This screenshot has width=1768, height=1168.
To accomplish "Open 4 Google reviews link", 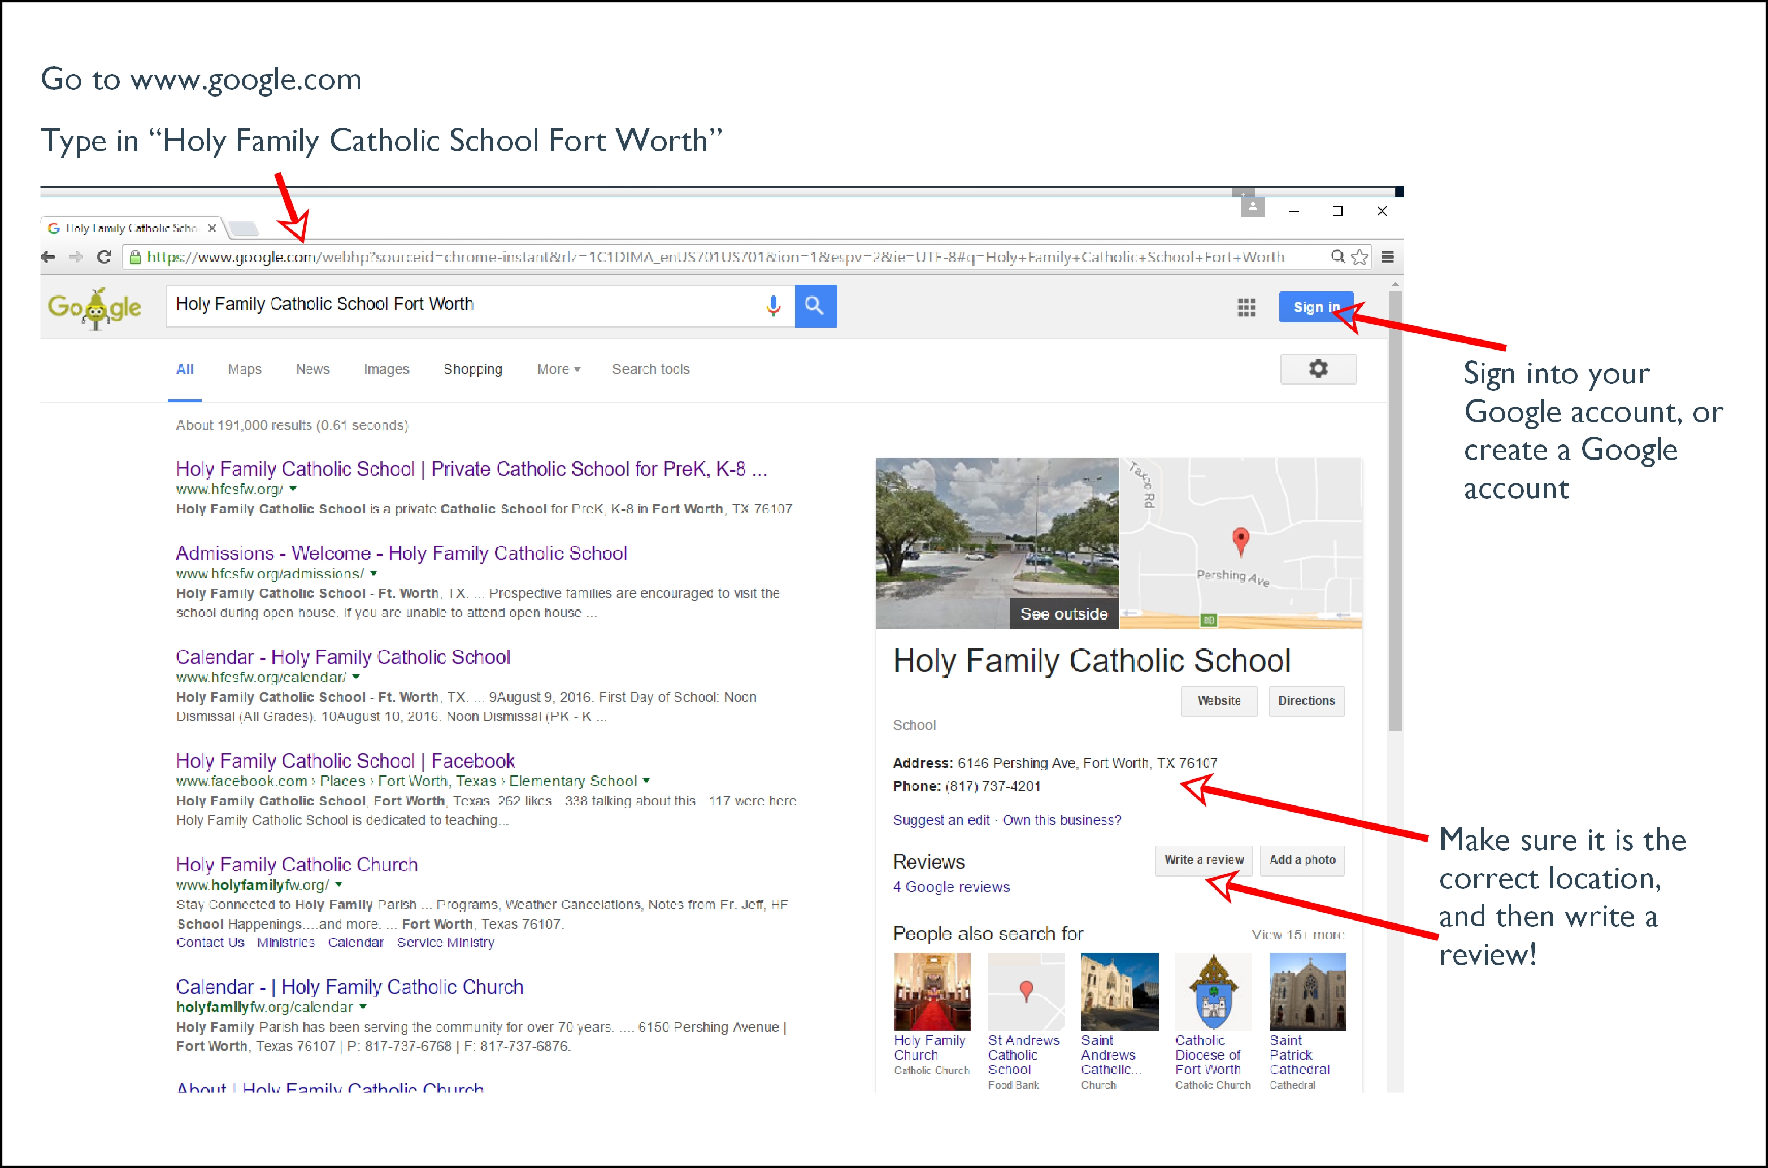I will pyautogui.click(x=952, y=886).
